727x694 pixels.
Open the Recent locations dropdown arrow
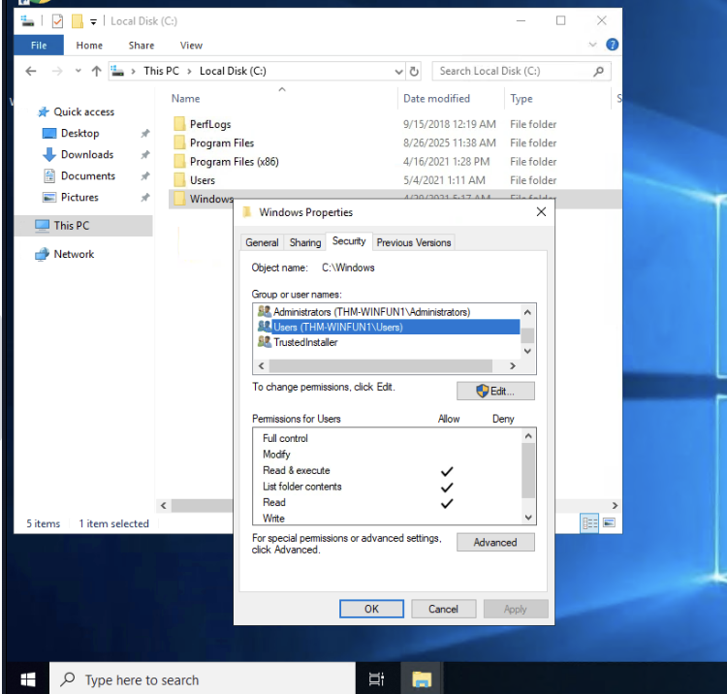click(78, 71)
